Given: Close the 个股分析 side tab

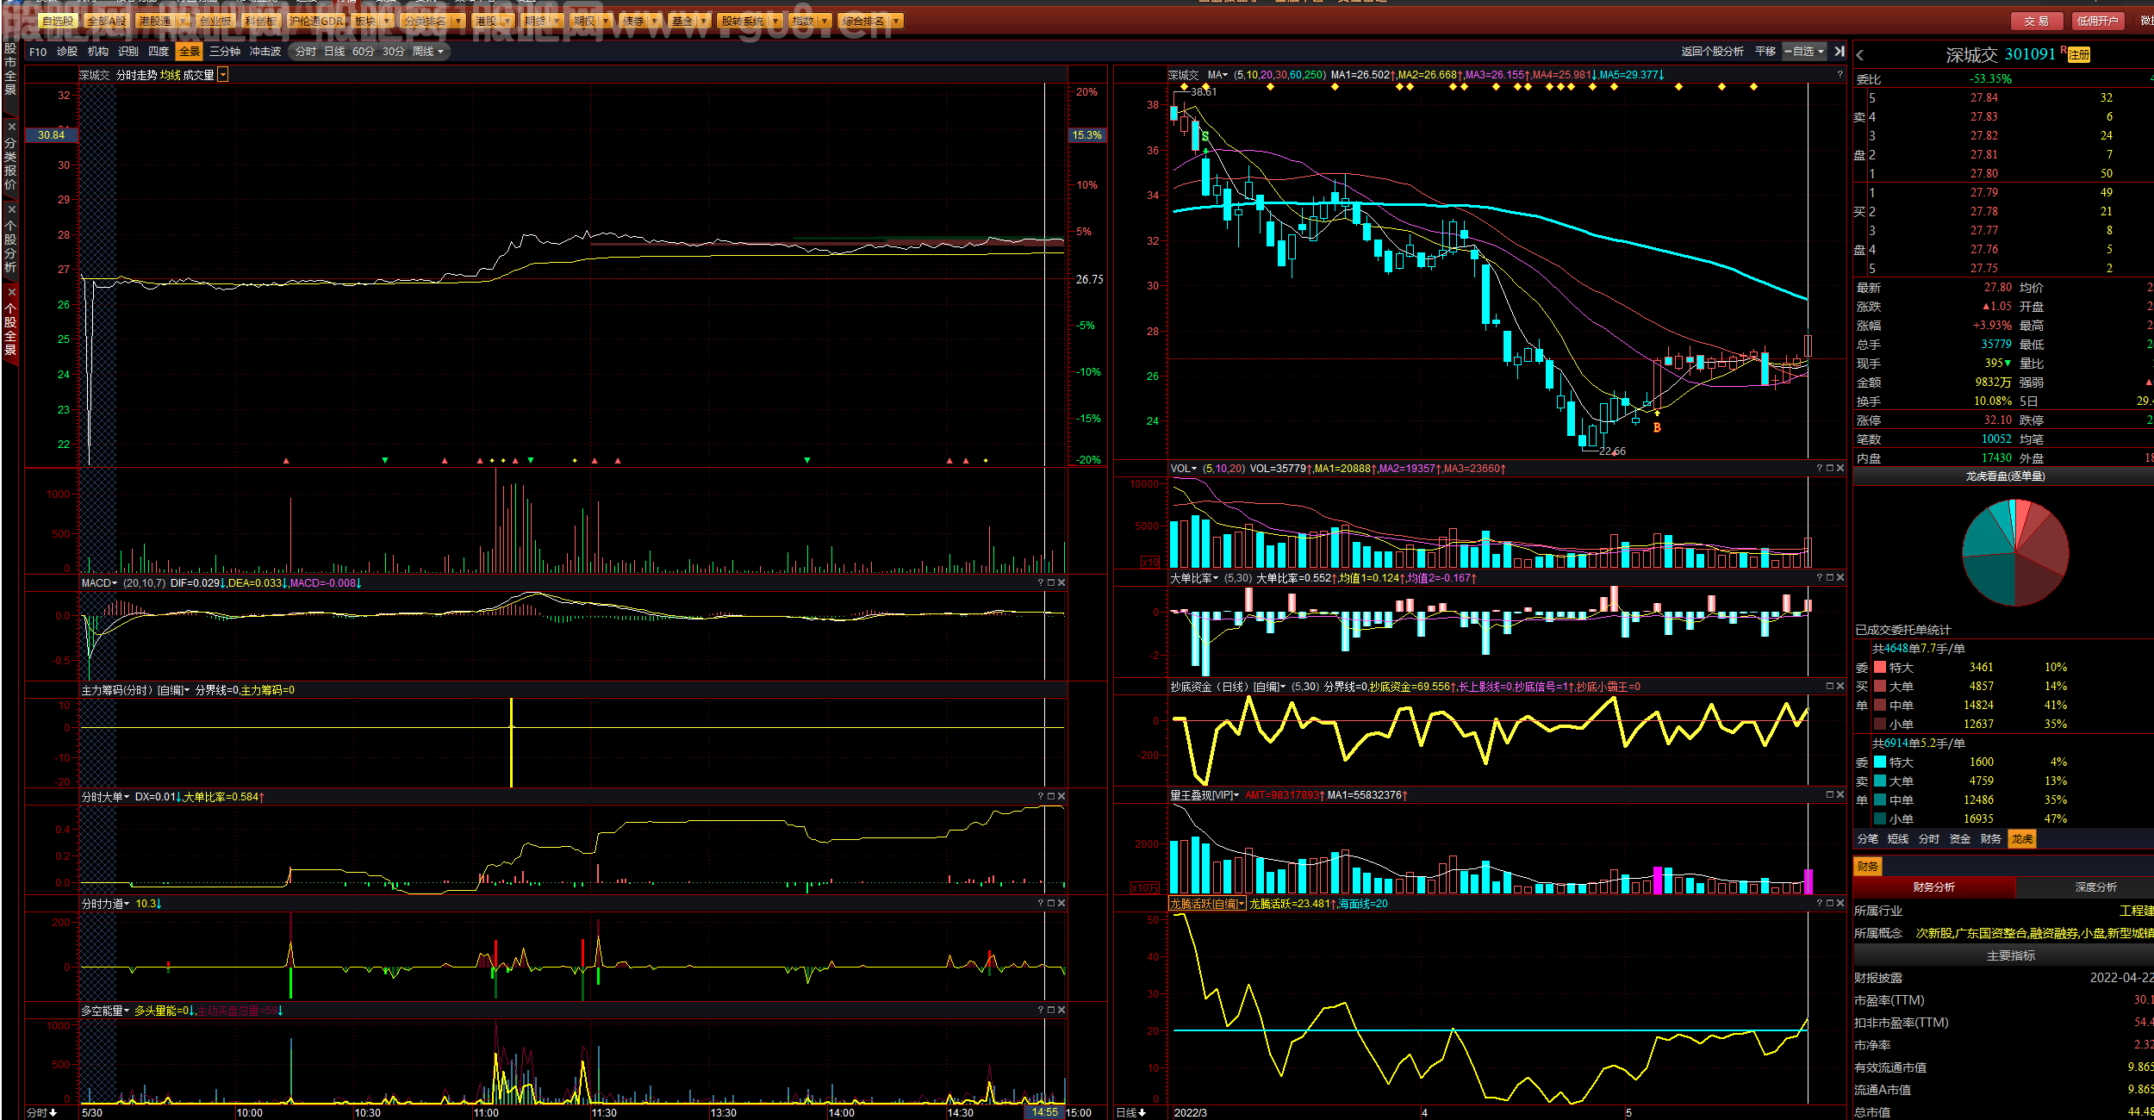Looking at the screenshot, I should pos(11,209).
